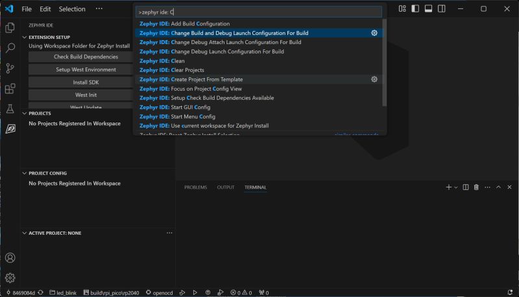Screen dimensions: 519x297
Task: Close the terminal panel
Action: click(509, 187)
